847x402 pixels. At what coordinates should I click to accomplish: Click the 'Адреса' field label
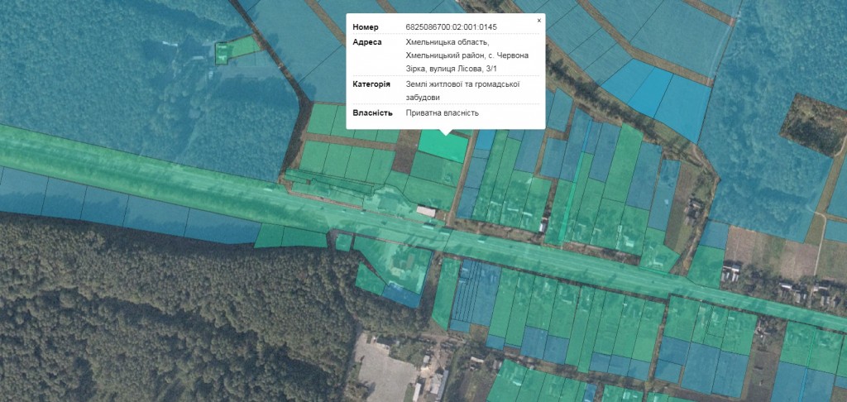click(367, 42)
